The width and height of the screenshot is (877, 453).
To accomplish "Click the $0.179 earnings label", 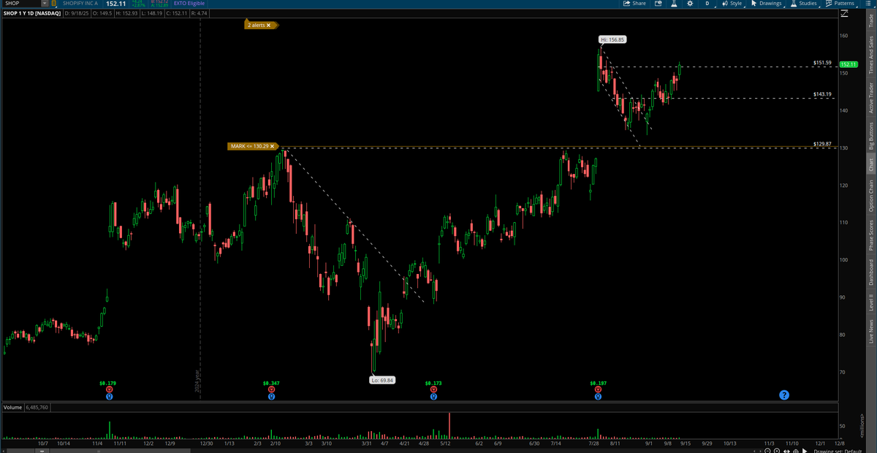I will coord(108,383).
